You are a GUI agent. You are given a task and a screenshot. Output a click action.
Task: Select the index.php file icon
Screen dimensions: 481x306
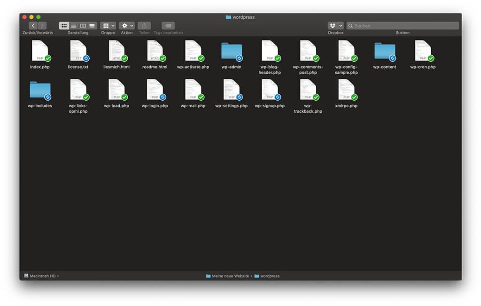[40, 52]
